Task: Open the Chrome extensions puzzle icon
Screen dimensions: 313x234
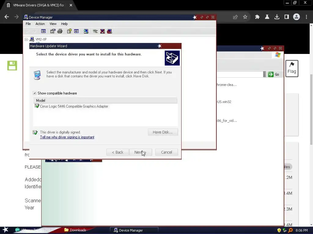Action: [257, 17]
